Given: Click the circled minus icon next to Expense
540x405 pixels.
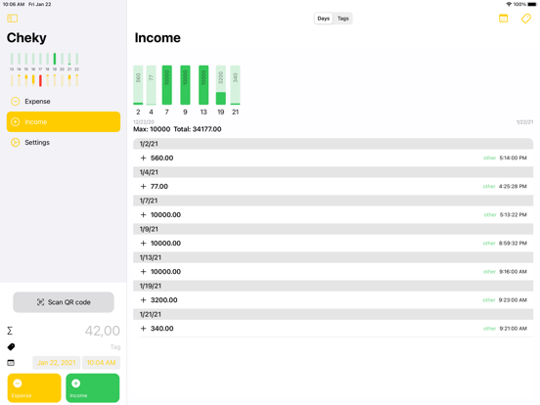Looking at the screenshot, I should click(x=15, y=102).
